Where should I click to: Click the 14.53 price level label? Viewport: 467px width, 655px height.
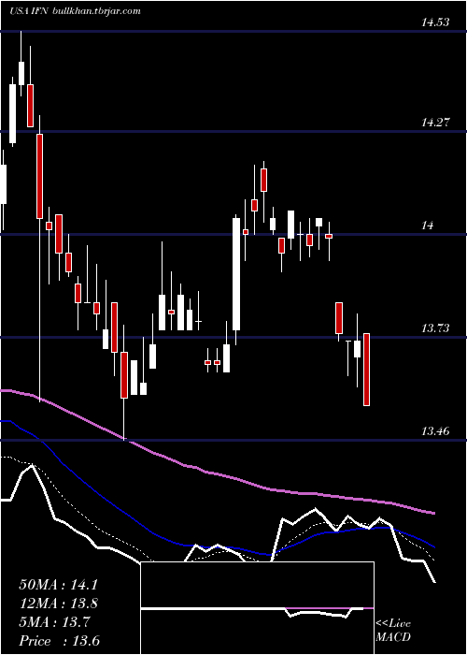(x=435, y=22)
